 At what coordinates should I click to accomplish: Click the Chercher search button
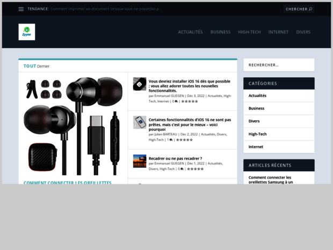299,9
